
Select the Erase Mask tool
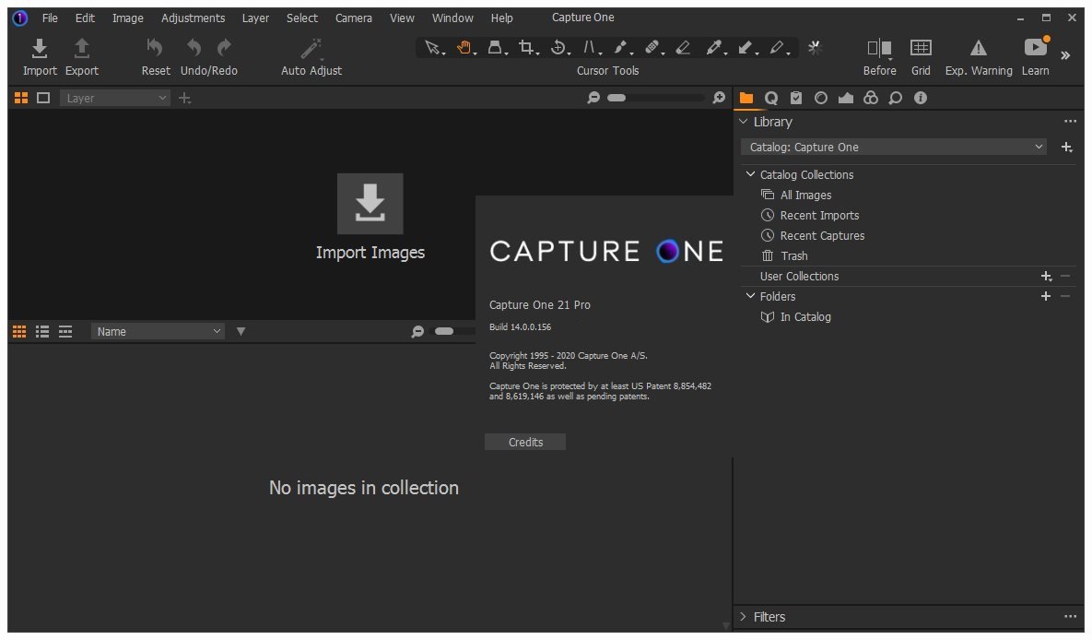682,48
